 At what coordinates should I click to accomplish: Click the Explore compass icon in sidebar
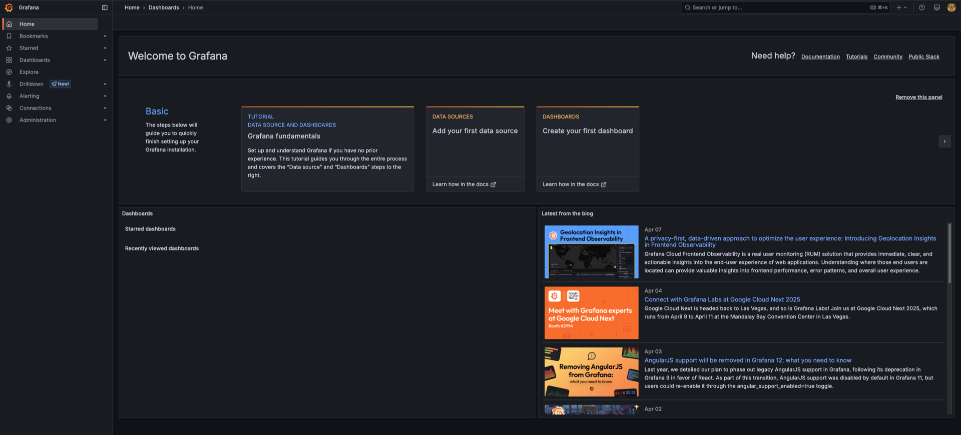click(9, 72)
